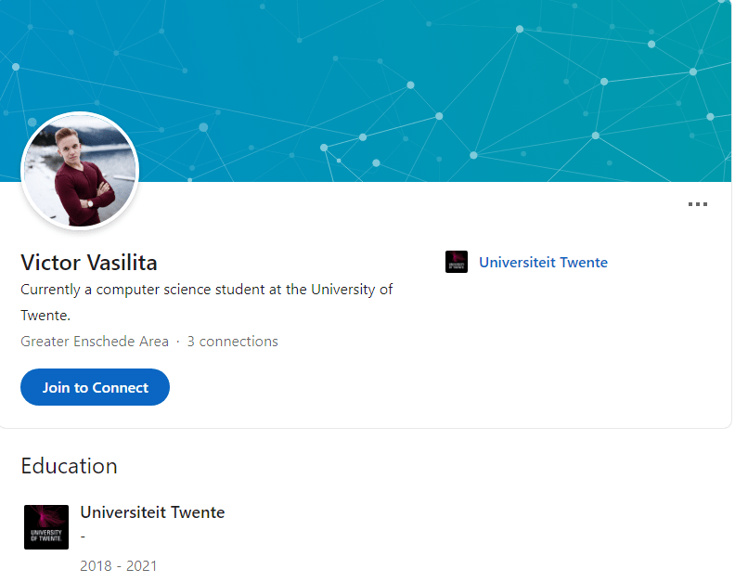
Task: Click the Education section heading
Action: (70, 466)
